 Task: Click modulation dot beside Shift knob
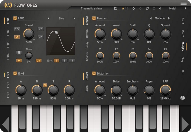[138, 39]
